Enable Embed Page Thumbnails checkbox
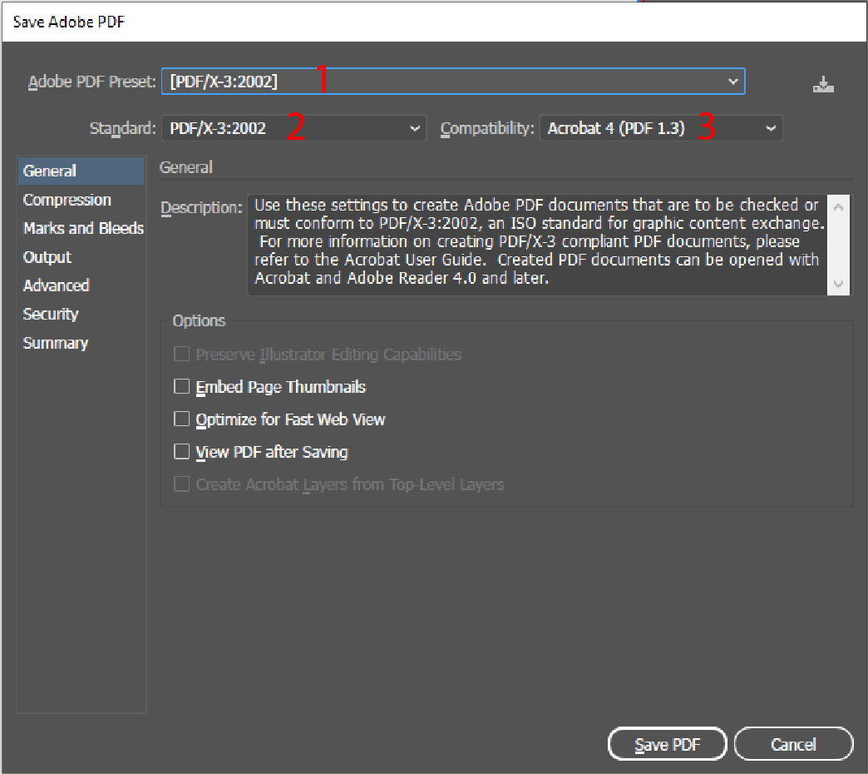The height and width of the screenshot is (774, 868). [x=181, y=387]
